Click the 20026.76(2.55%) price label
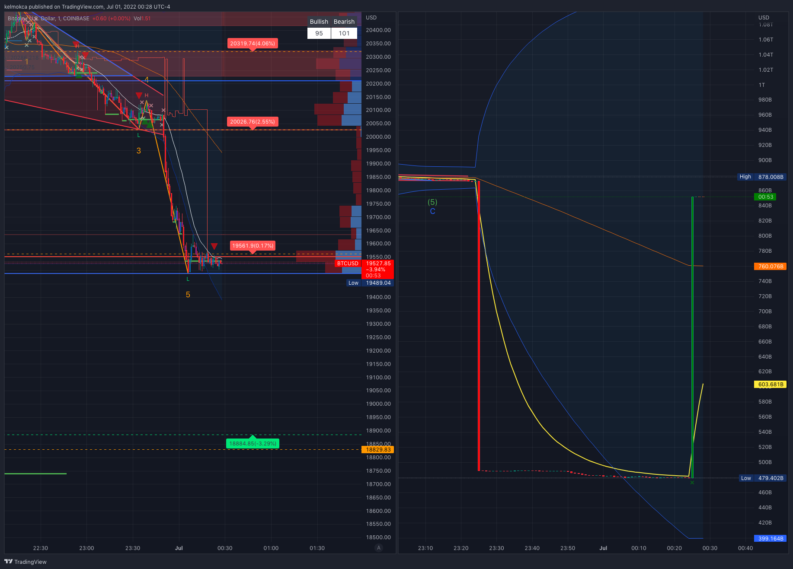Screen dimensions: 793x569 (x=253, y=122)
